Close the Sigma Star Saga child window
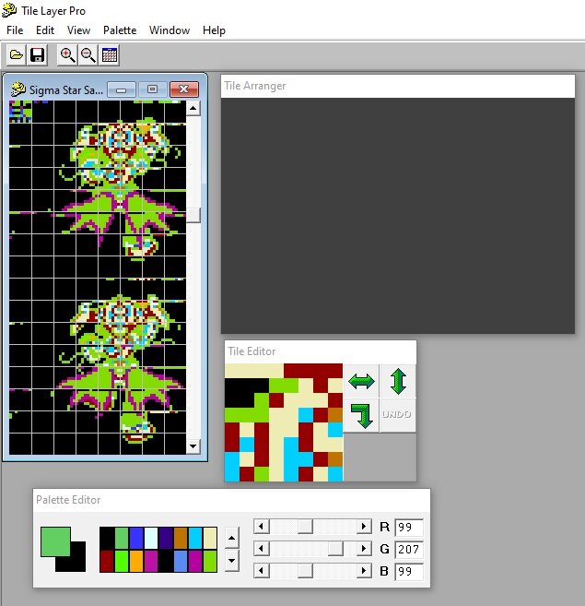Screen dimensions: 585x606 click(184, 89)
